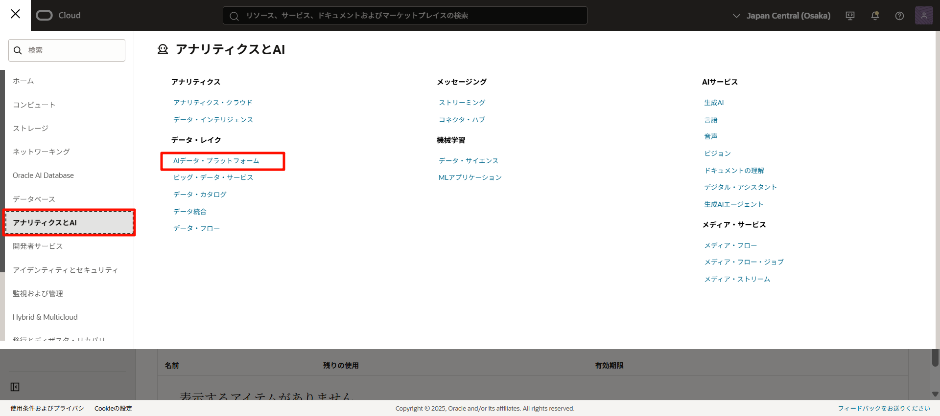Open ビジョン link
Image resolution: width=940 pixels, height=416 pixels.
[717, 153]
